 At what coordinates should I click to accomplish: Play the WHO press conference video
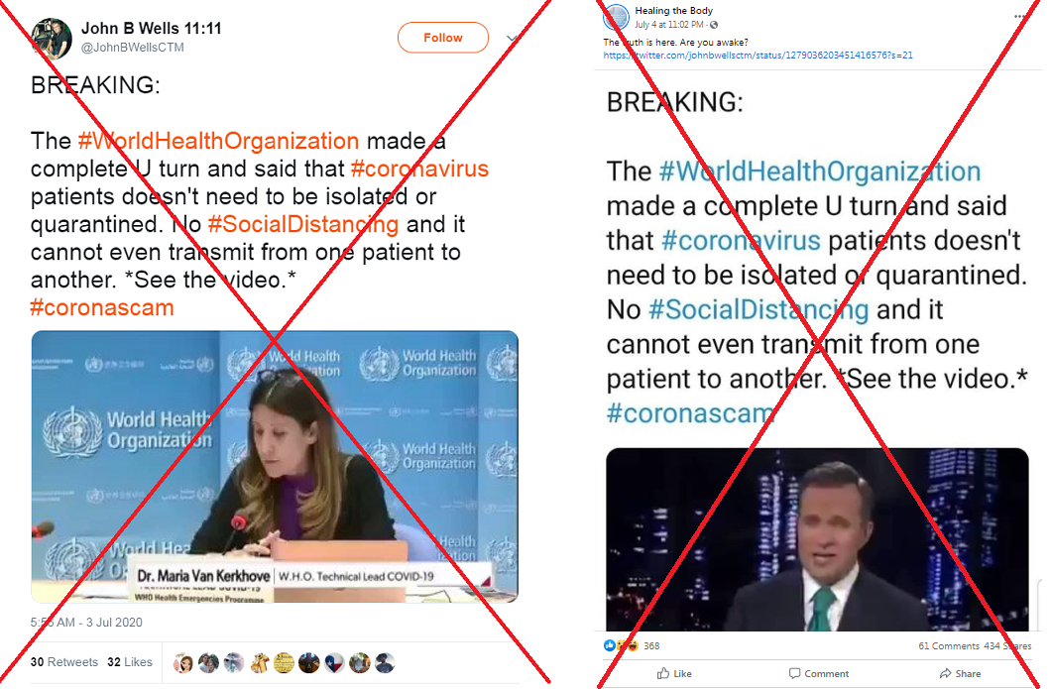point(275,467)
